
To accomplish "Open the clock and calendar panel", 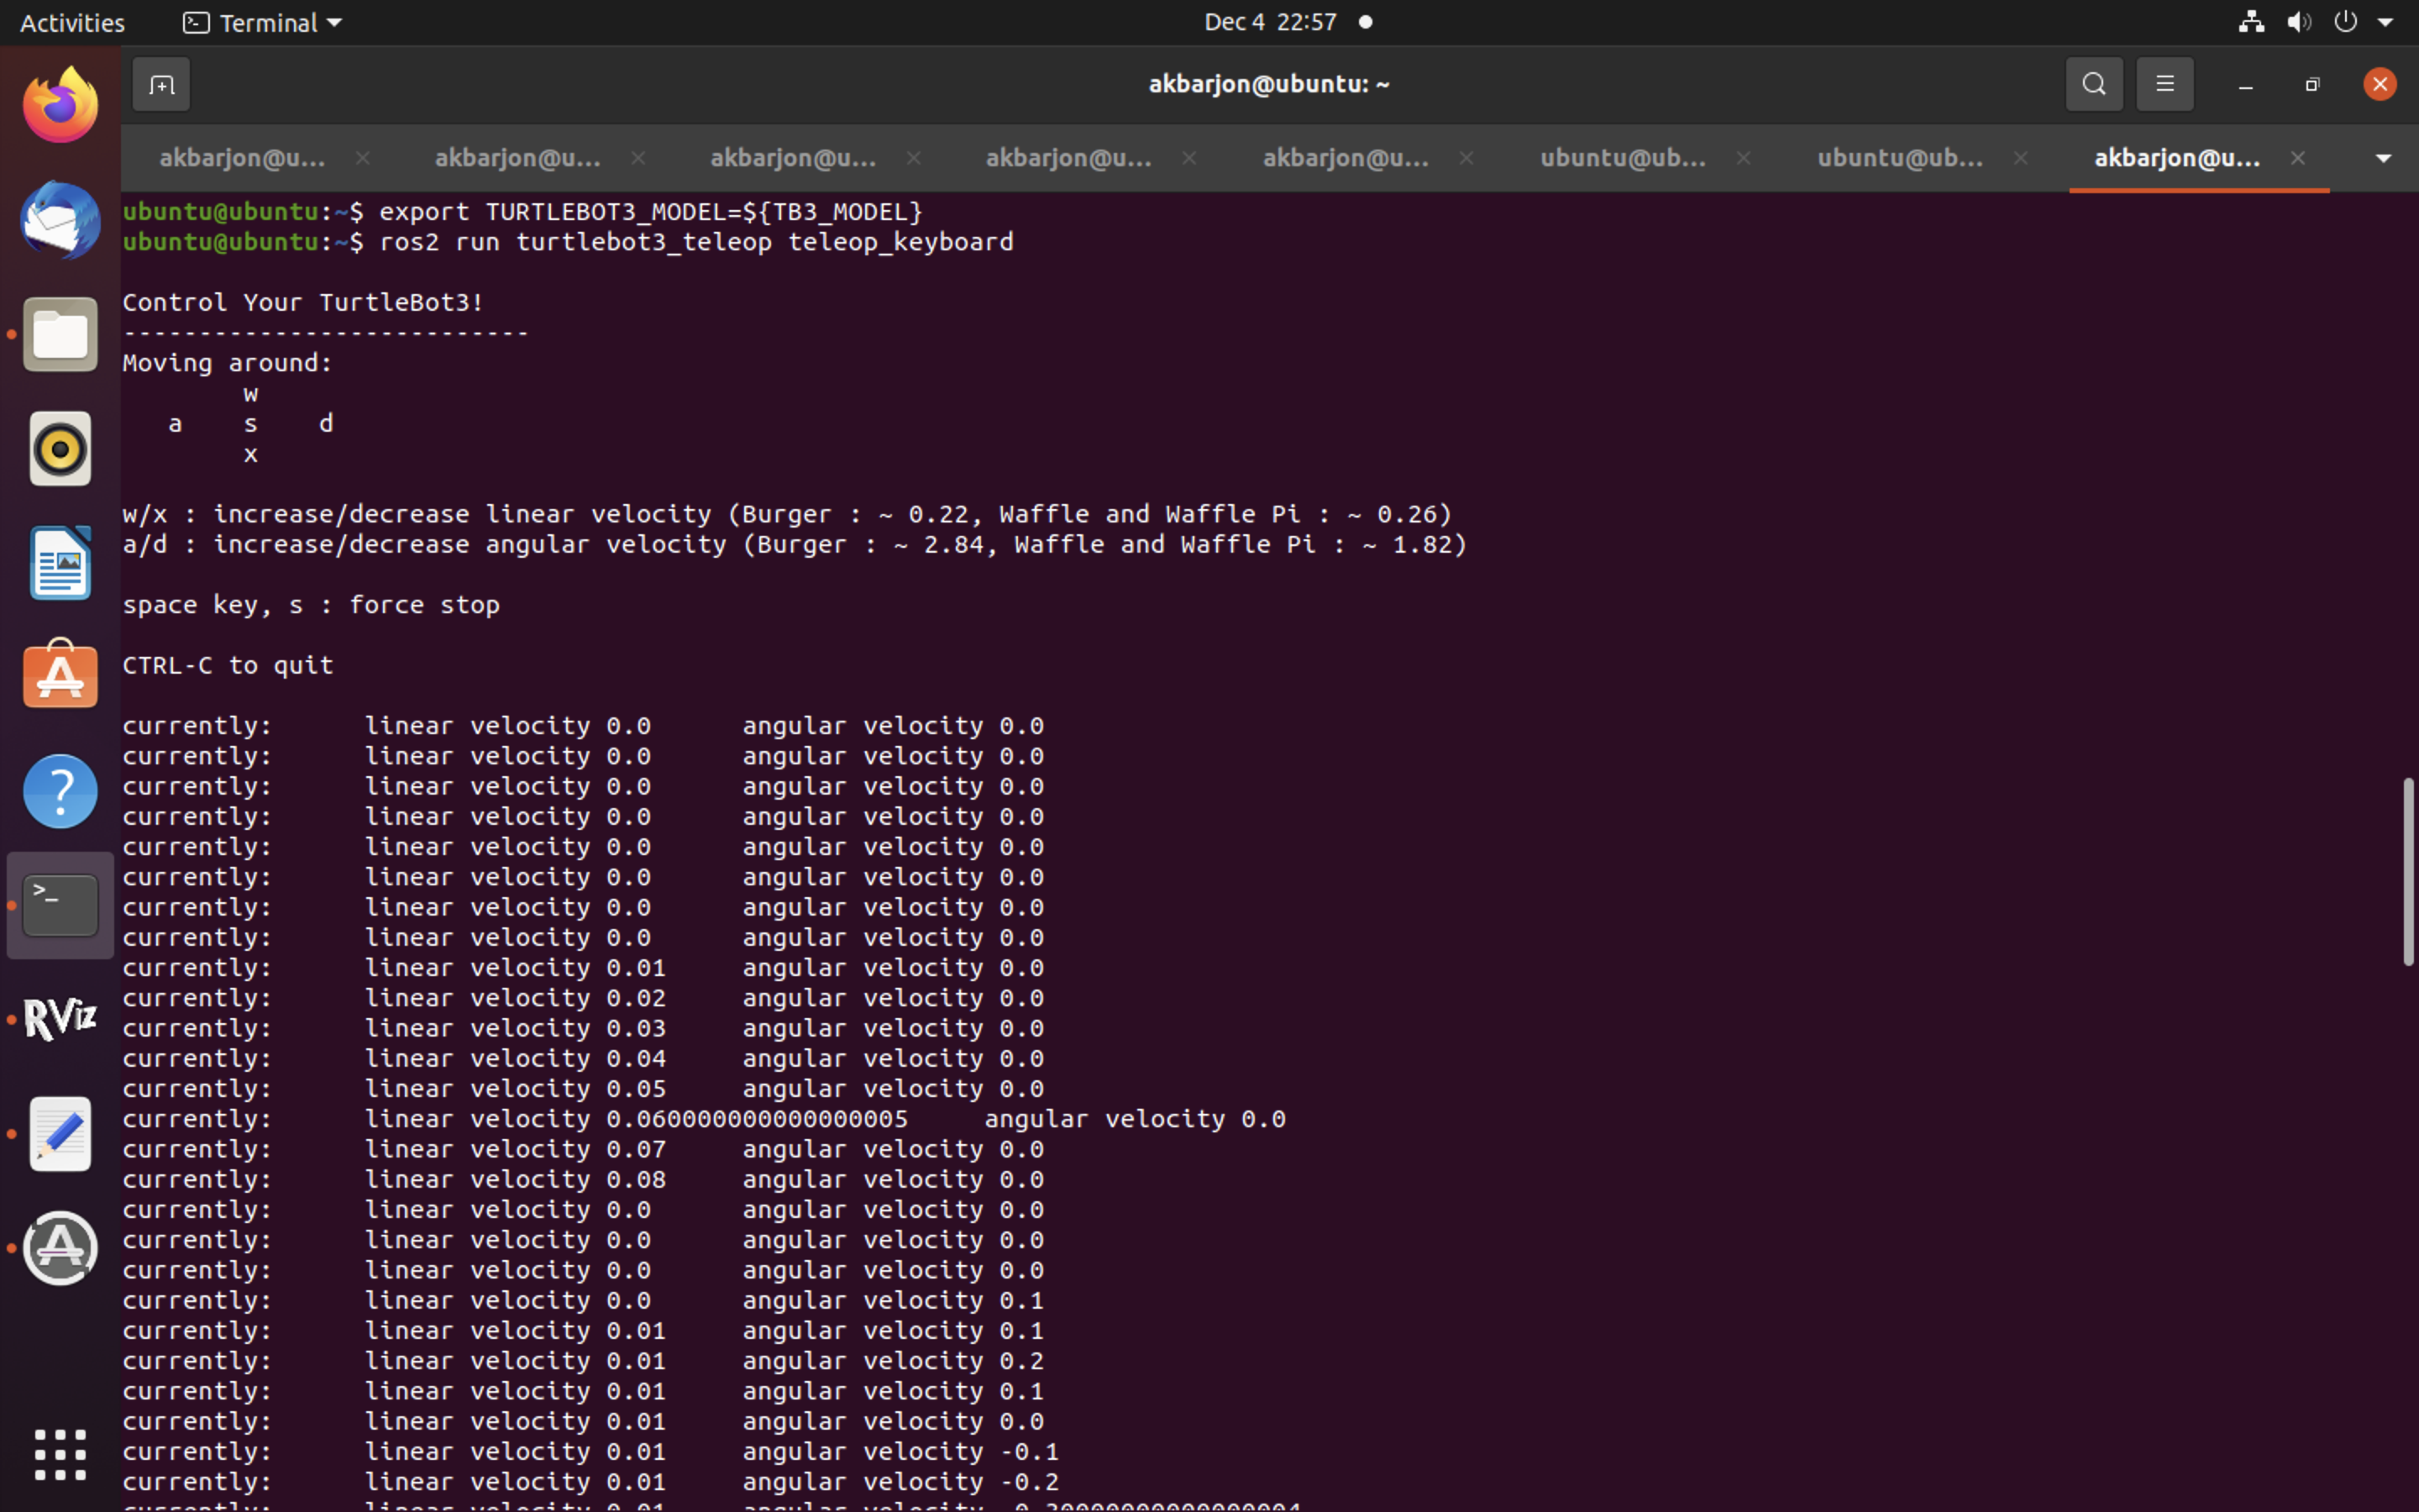I will tap(1269, 22).
